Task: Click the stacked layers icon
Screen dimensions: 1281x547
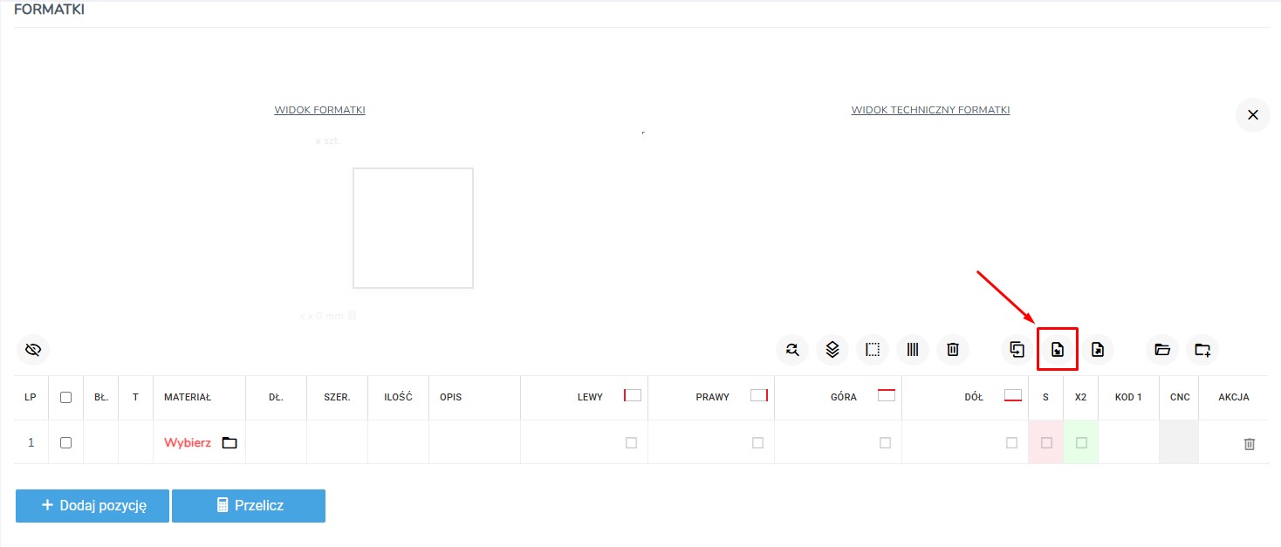Action: click(832, 350)
